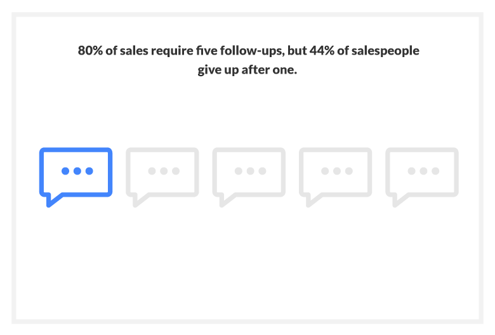
Task: Click the word "sales" after "80% of"
Action: (134, 51)
